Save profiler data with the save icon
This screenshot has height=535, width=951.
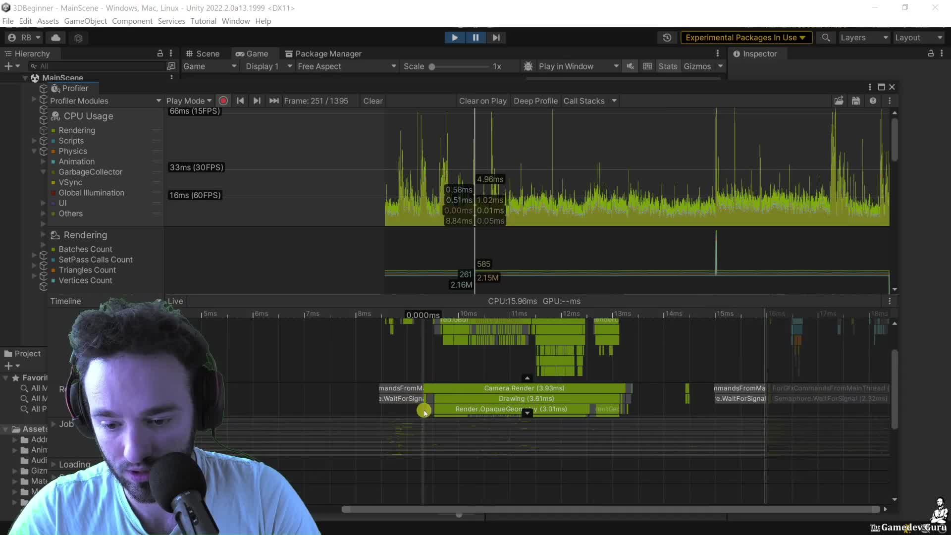coord(856,101)
